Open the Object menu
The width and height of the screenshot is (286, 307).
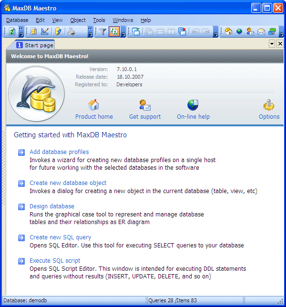tap(78, 20)
